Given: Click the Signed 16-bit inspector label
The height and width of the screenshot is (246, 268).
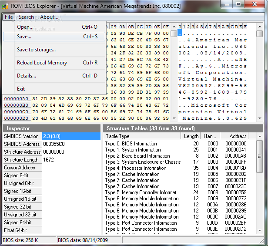Looking at the screenshot, I should pyautogui.click(x=23, y=191).
